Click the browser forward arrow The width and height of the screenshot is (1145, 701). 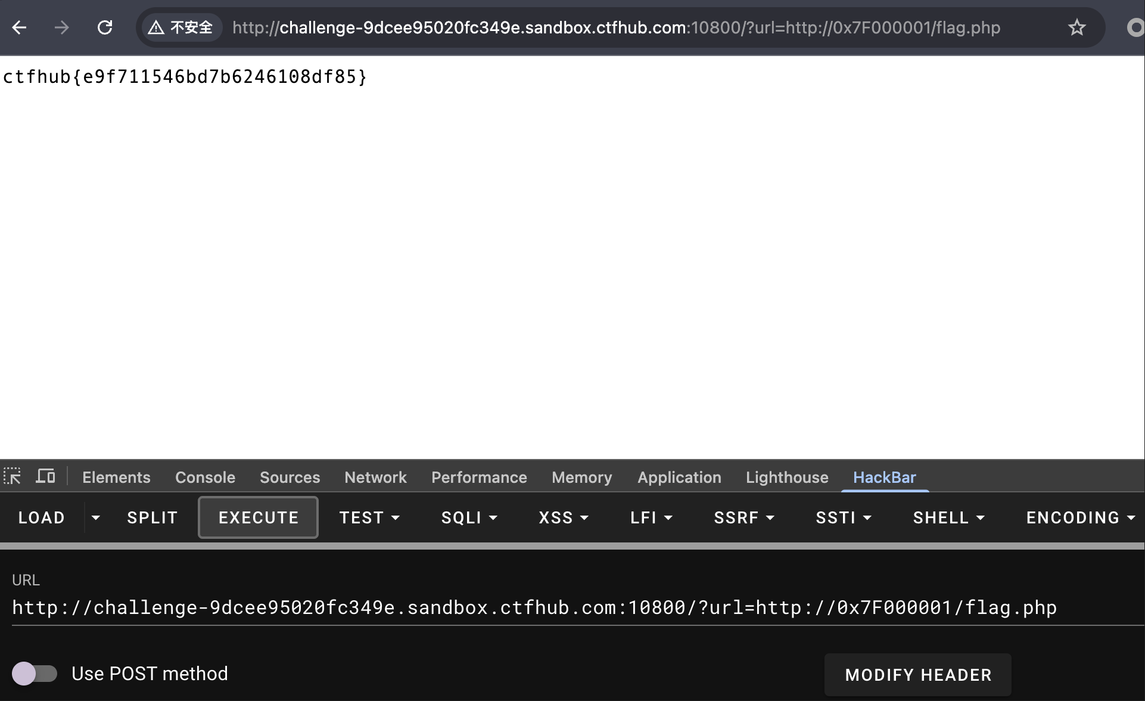click(62, 27)
